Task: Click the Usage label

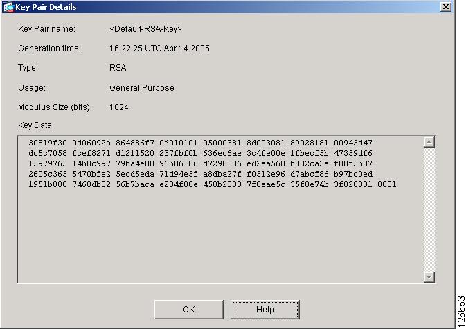Action: click(x=32, y=88)
